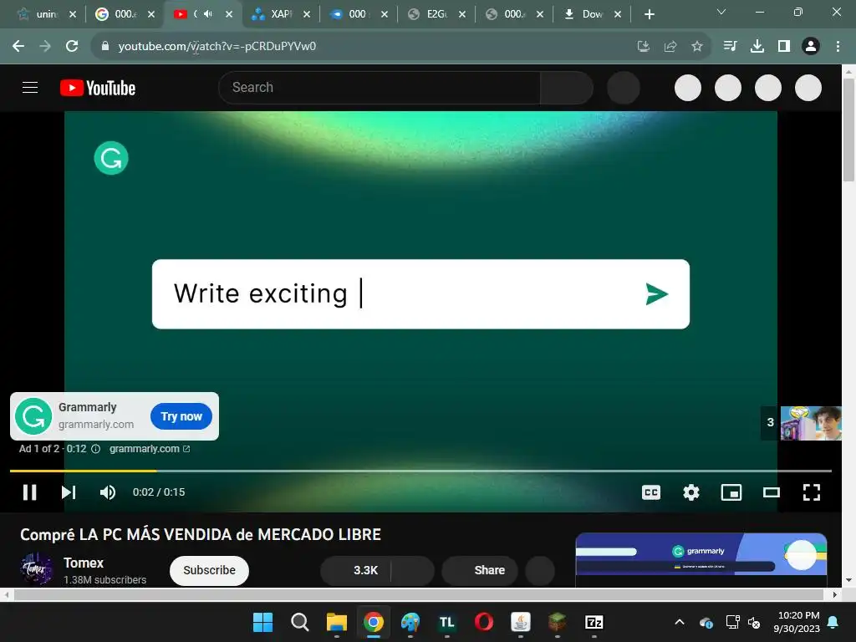The image size is (856, 642).
Task: Open File Explorer from taskbar
Action: point(336,622)
